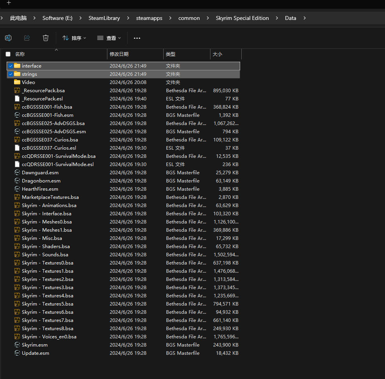
Task: Sort by 修改日期 column header
Action: [119, 54]
